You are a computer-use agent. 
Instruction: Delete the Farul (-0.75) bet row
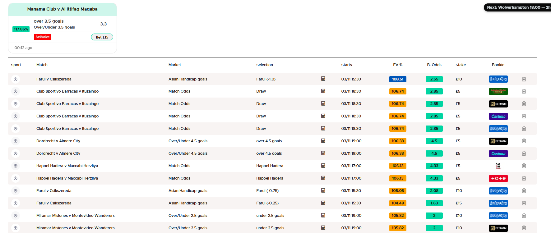524,191
